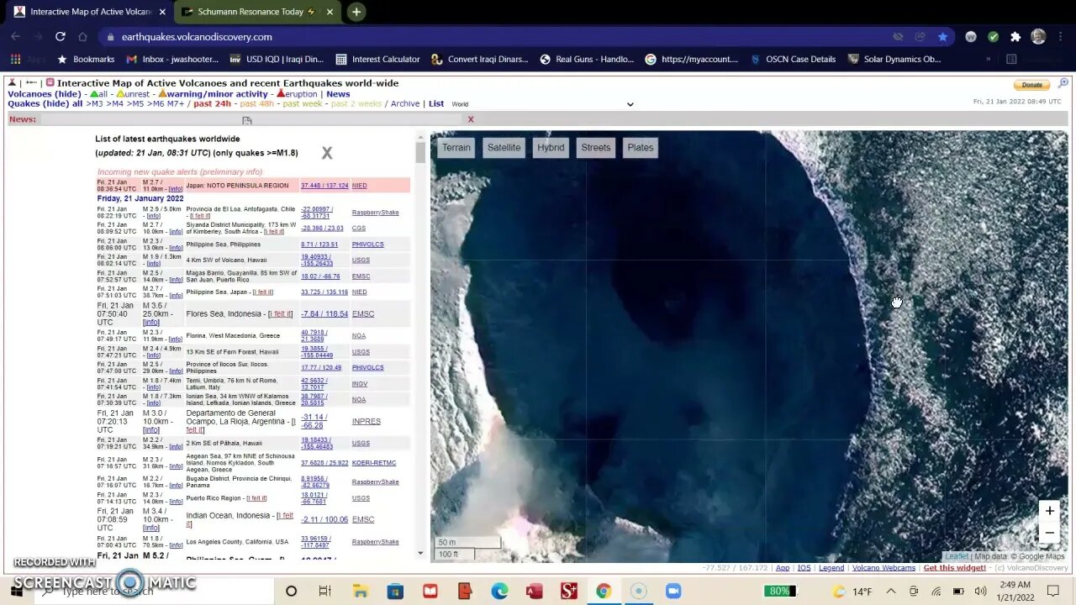The image size is (1076, 605).
Task: Open the Volcano Webcams link
Action: point(883,568)
